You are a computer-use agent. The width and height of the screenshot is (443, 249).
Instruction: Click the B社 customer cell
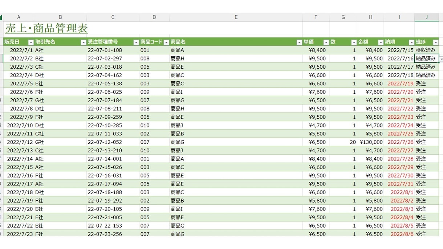coord(60,58)
